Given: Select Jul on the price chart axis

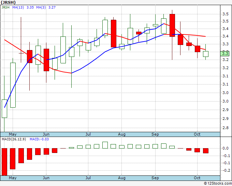Looking at the screenshot, I should pyautogui.click(x=88, y=134).
